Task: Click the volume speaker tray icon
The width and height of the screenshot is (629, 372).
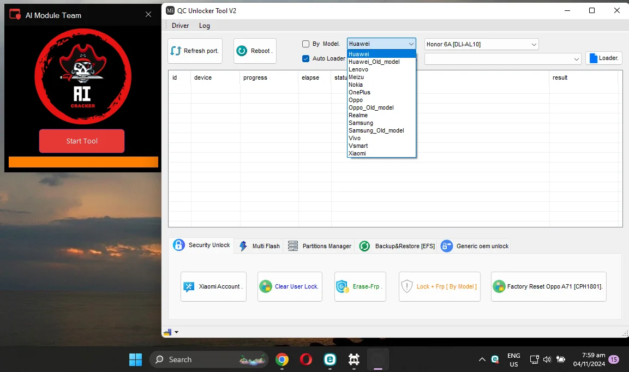Action: pos(547,359)
